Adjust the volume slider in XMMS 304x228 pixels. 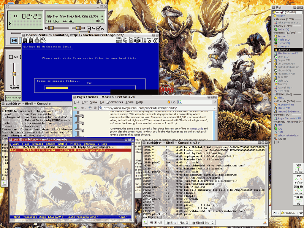(50, 27)
